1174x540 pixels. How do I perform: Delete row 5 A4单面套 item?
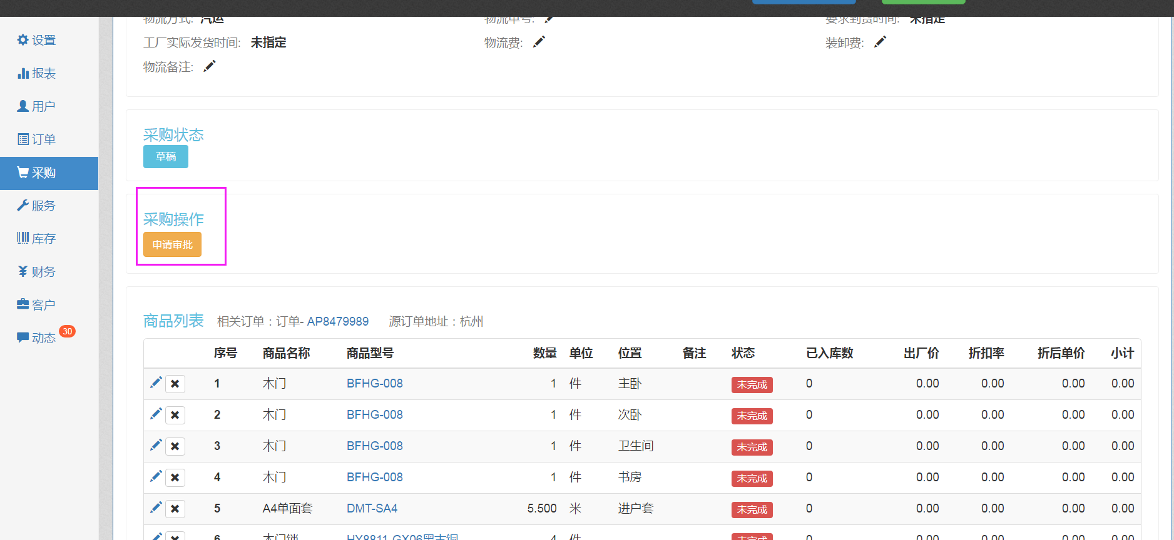click(175, 509)
